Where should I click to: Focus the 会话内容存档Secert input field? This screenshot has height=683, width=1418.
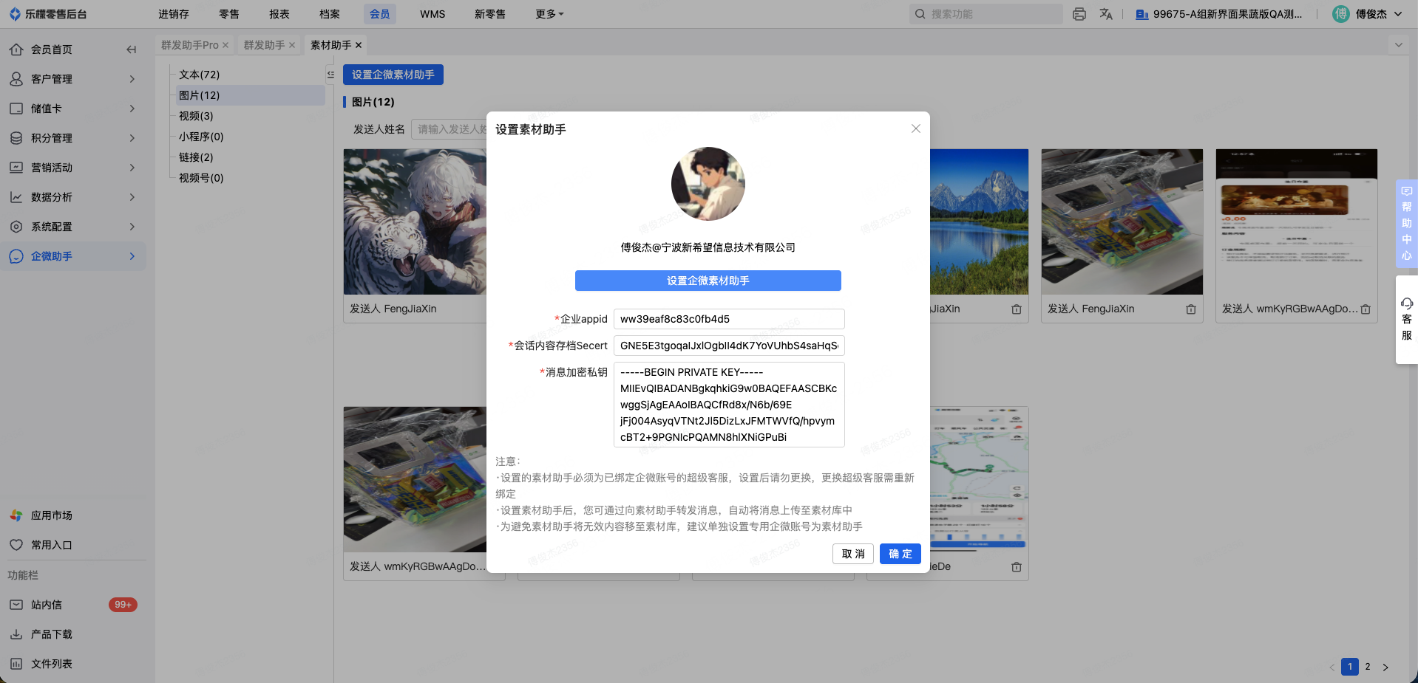click(729, 346)
